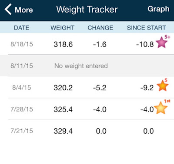Open the 7/21/15 date entry
This screenshot has height=164, width=174.
point(22,131)
